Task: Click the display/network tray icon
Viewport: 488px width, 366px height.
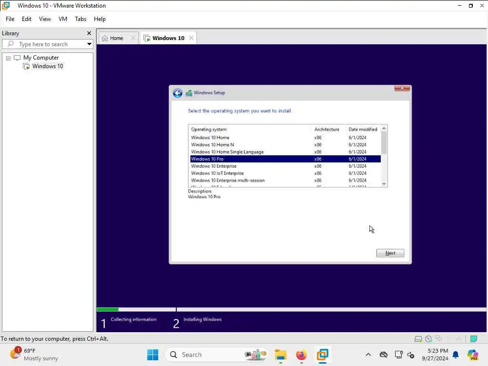Action: (x=399, y=355)
